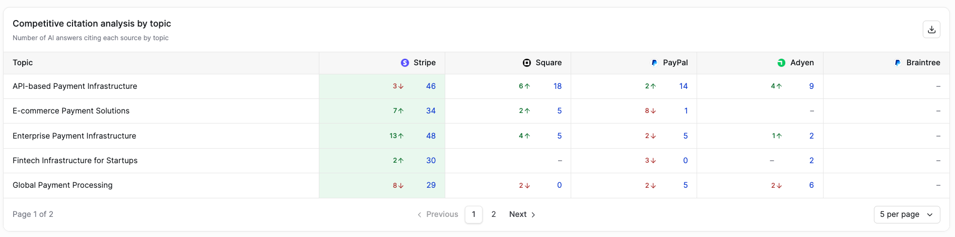Open PayPal count 14 for API-based Payment
The width and height of the screenshot is (955, 237).
coord(684,86)
